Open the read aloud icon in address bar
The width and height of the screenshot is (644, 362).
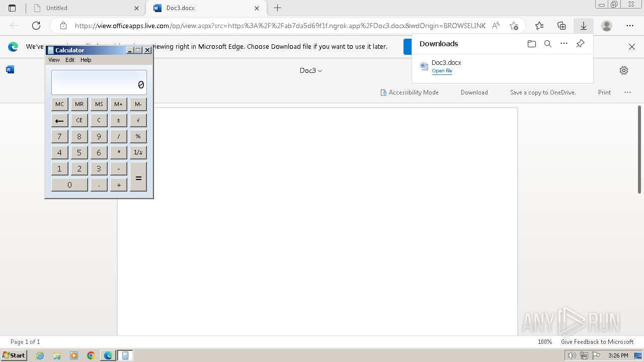[x=496, y=26]
